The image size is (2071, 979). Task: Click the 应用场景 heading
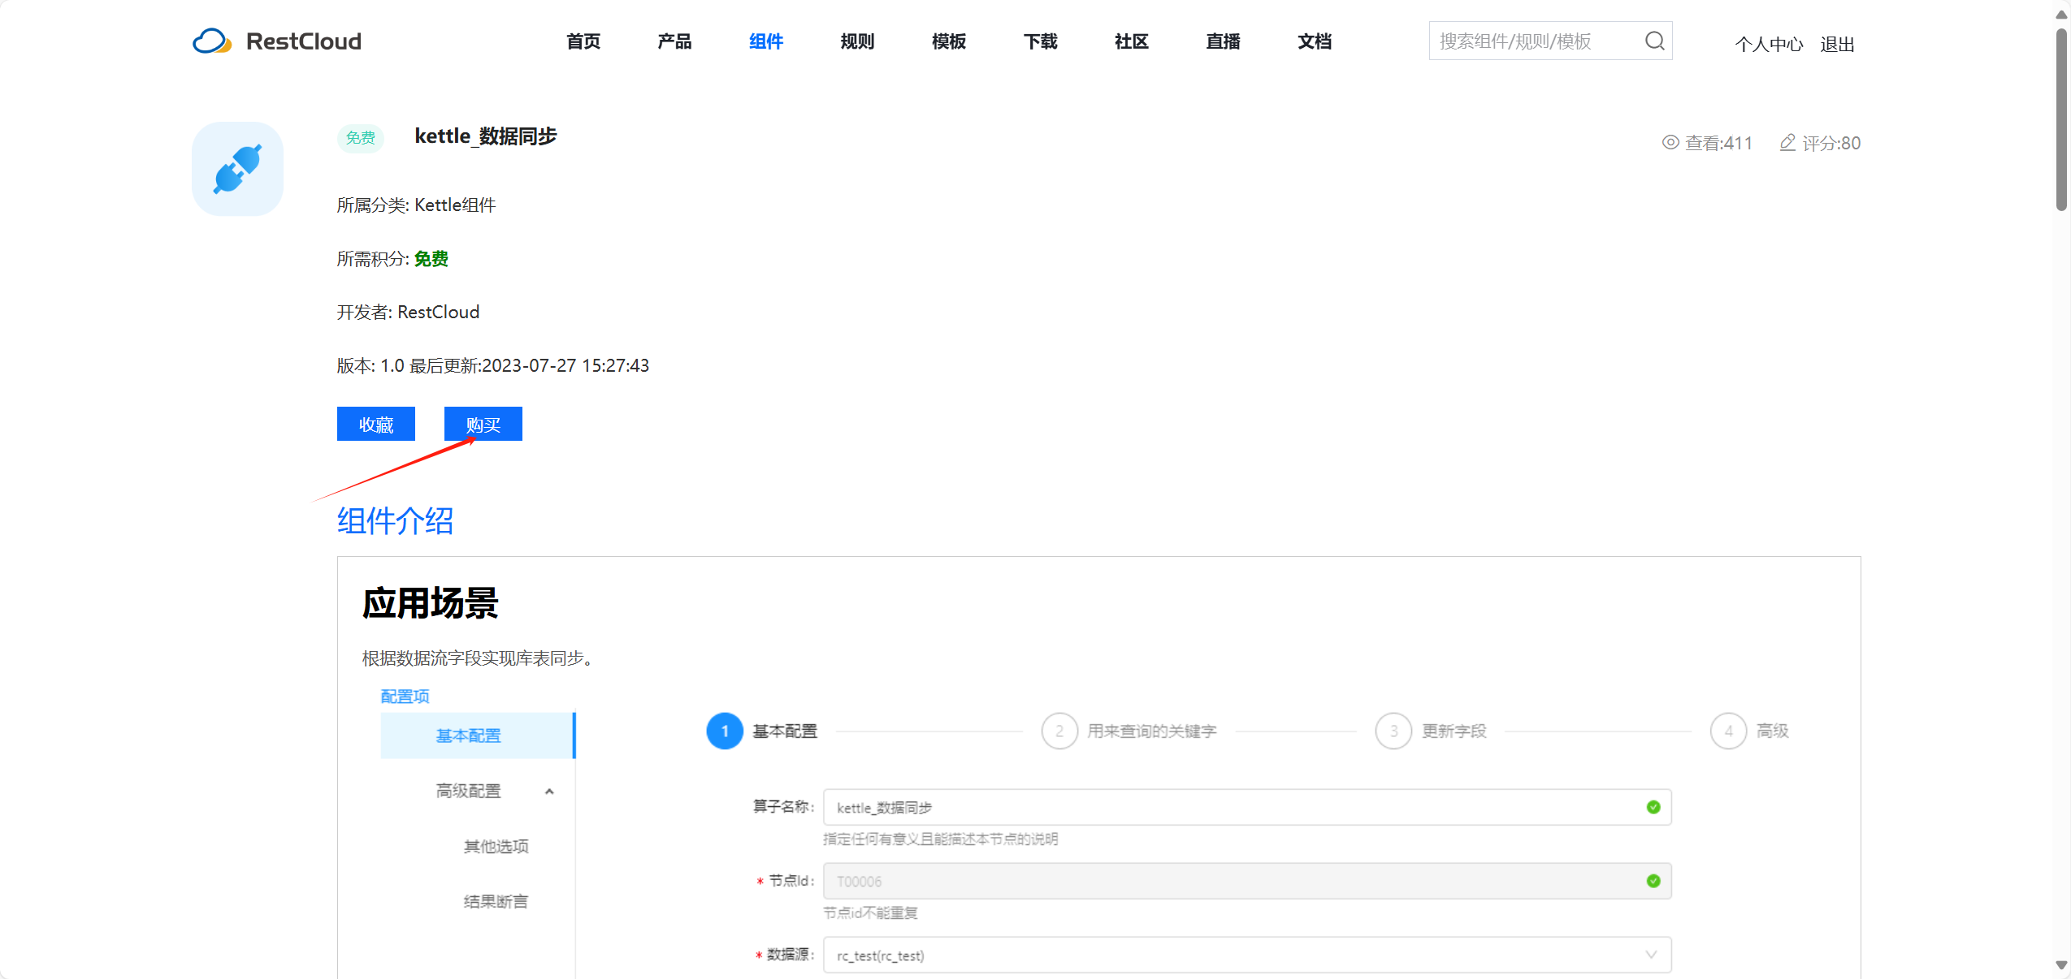click(431, 603)
